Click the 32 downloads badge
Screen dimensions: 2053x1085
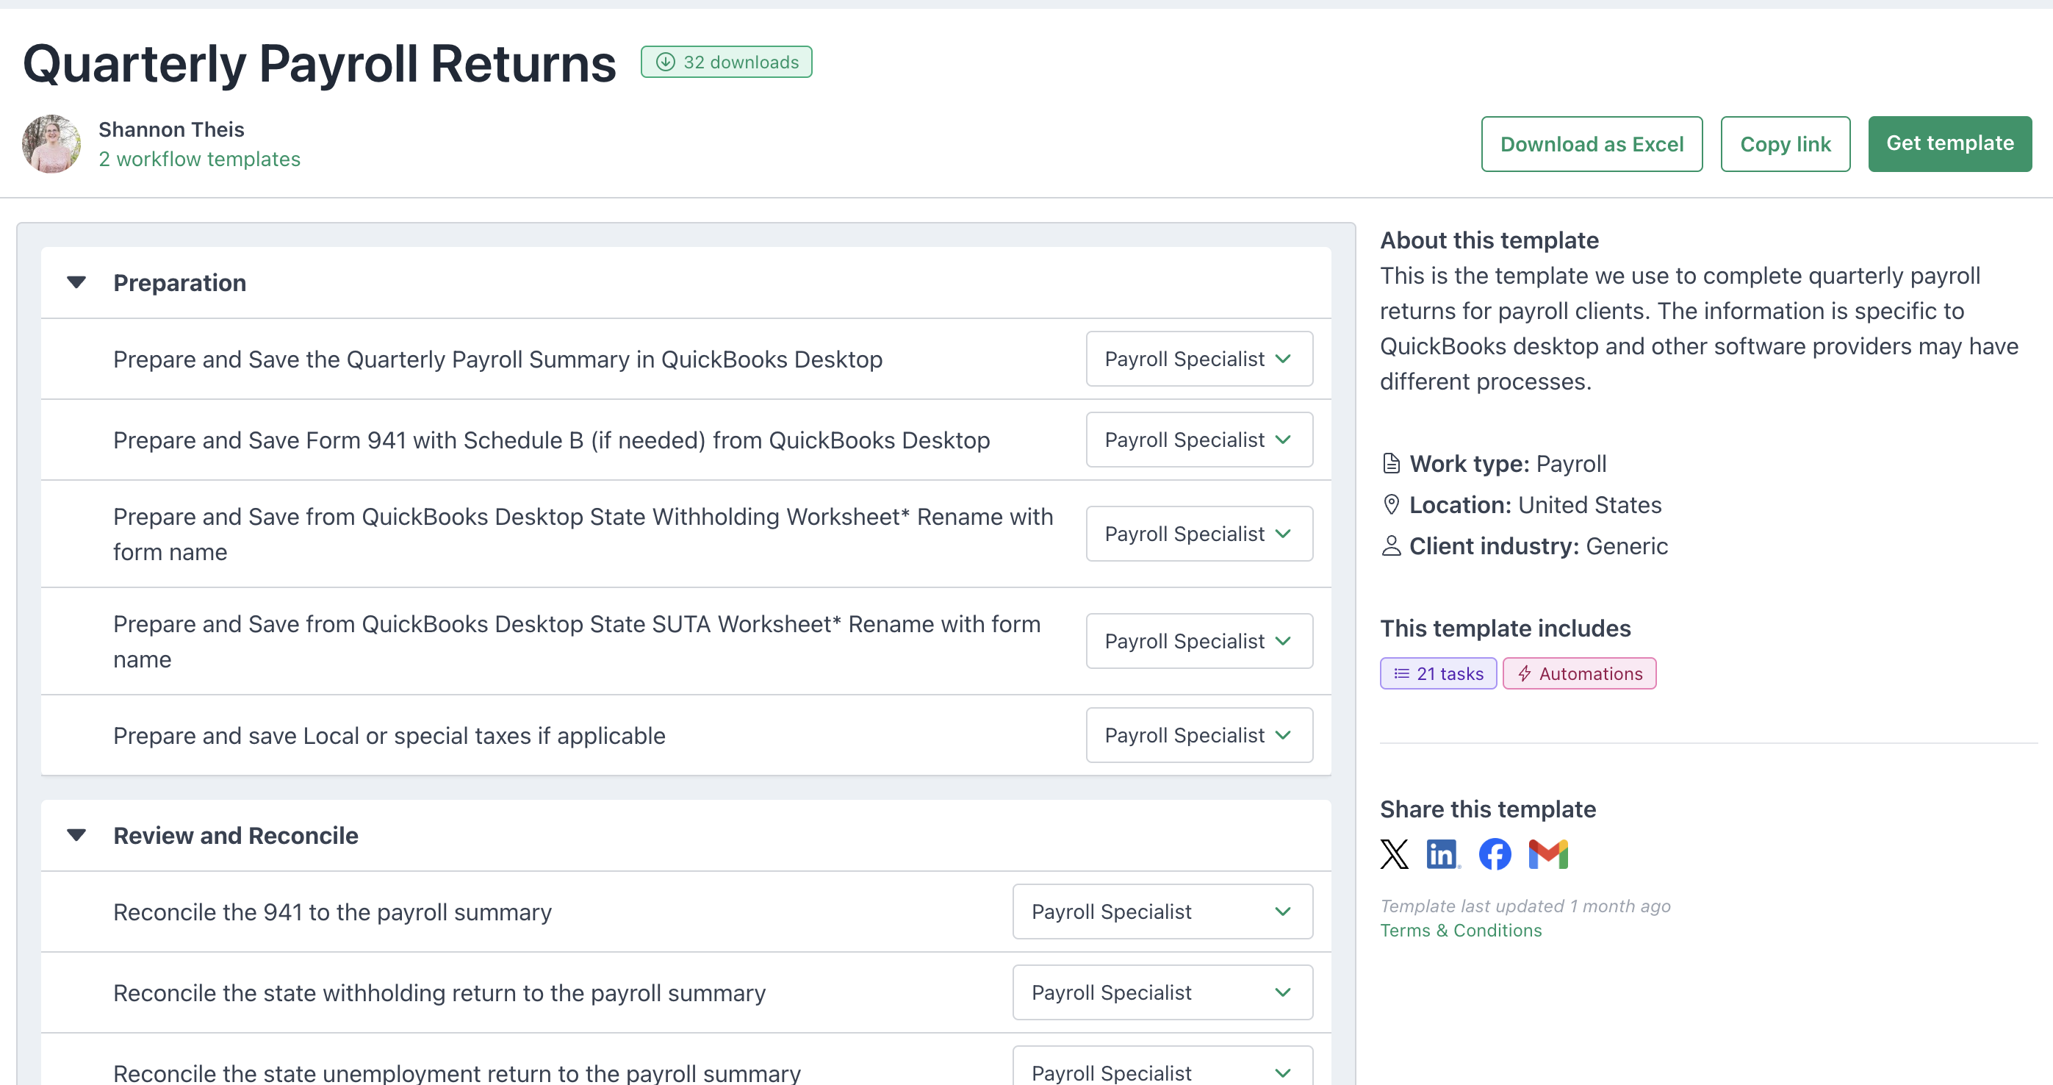click(726, 62)
